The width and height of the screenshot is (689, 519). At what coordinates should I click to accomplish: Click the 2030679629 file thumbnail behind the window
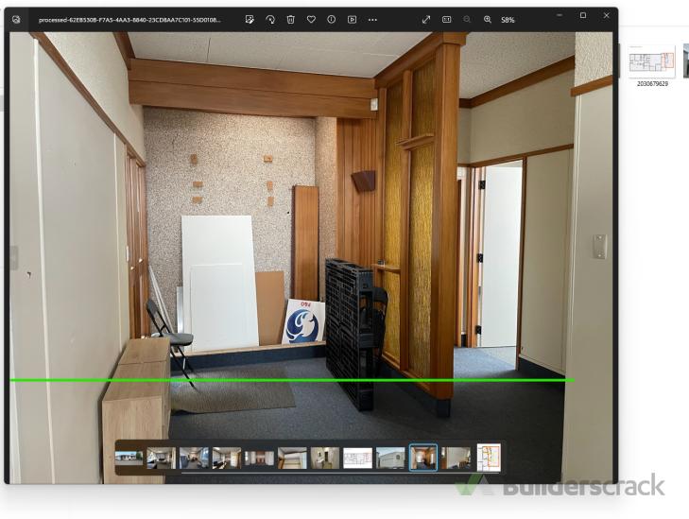652,62
